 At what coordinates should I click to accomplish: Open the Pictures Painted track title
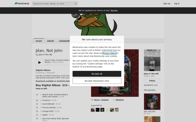[49, 108]
